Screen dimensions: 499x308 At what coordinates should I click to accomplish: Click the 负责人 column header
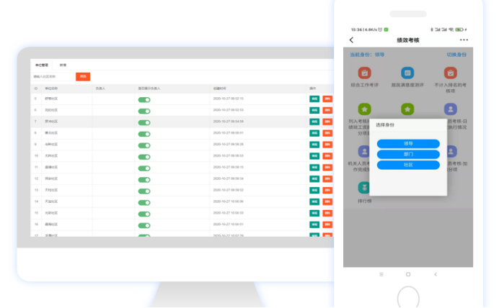coord(100,89)
